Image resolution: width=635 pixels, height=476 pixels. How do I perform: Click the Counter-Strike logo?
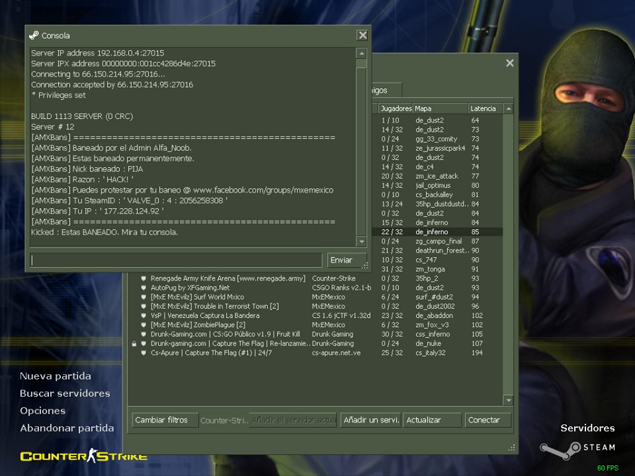(84, 456)
